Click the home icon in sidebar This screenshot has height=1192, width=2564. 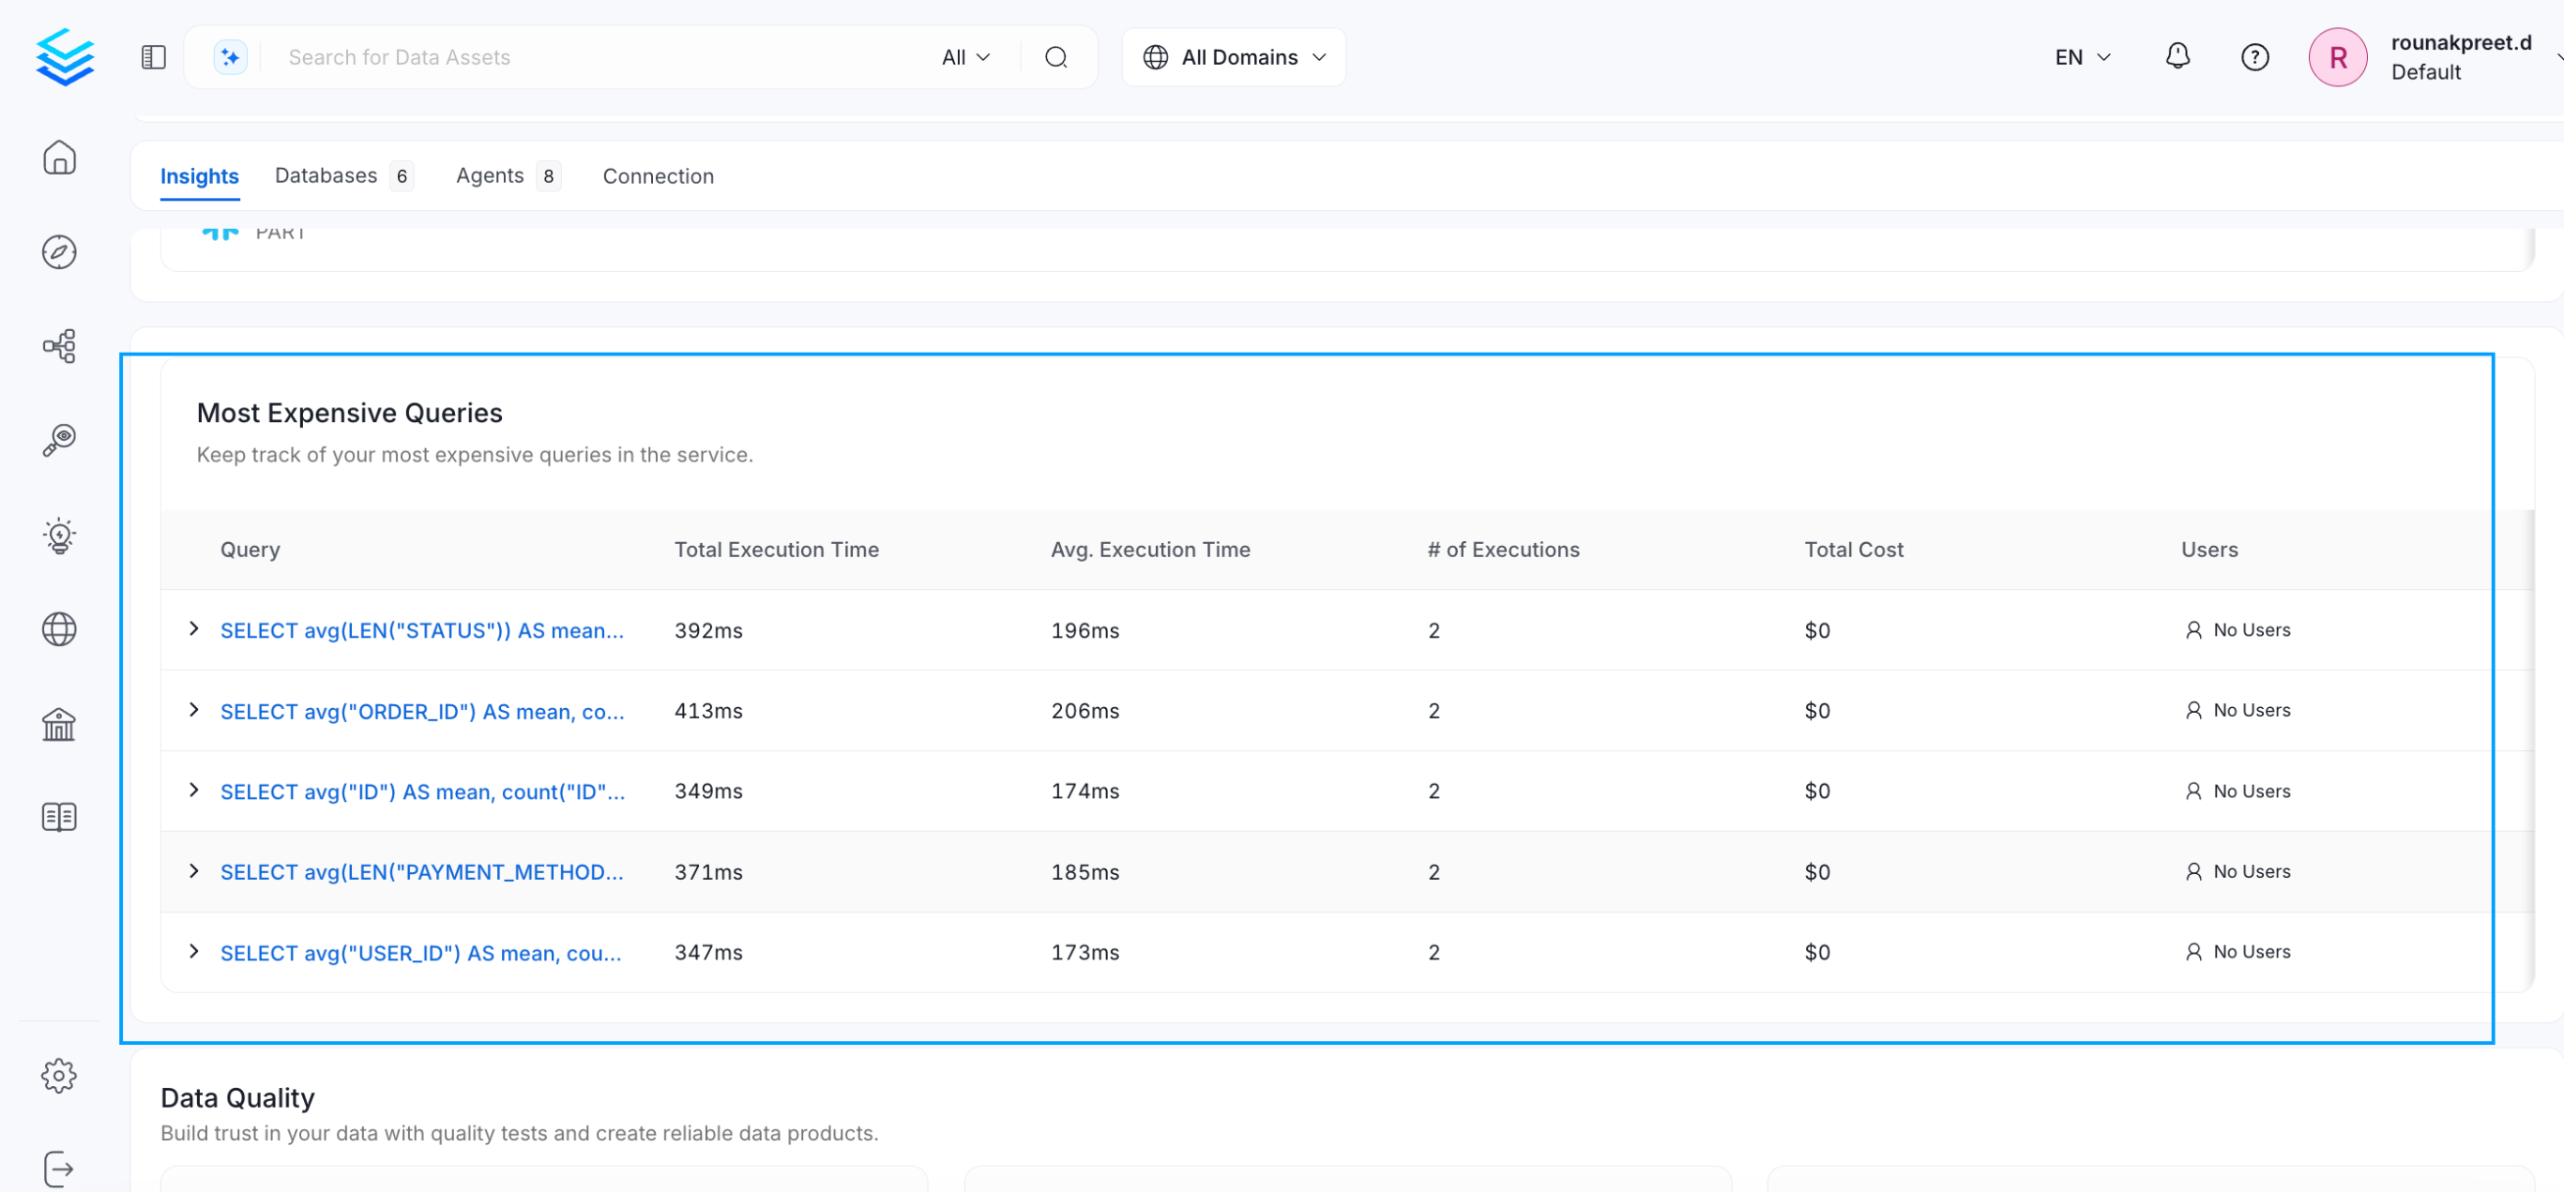[60, 158]
